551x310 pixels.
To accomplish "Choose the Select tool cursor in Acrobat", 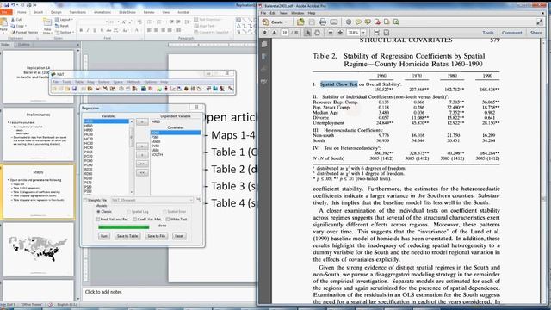I will click(x=307, y=33).
